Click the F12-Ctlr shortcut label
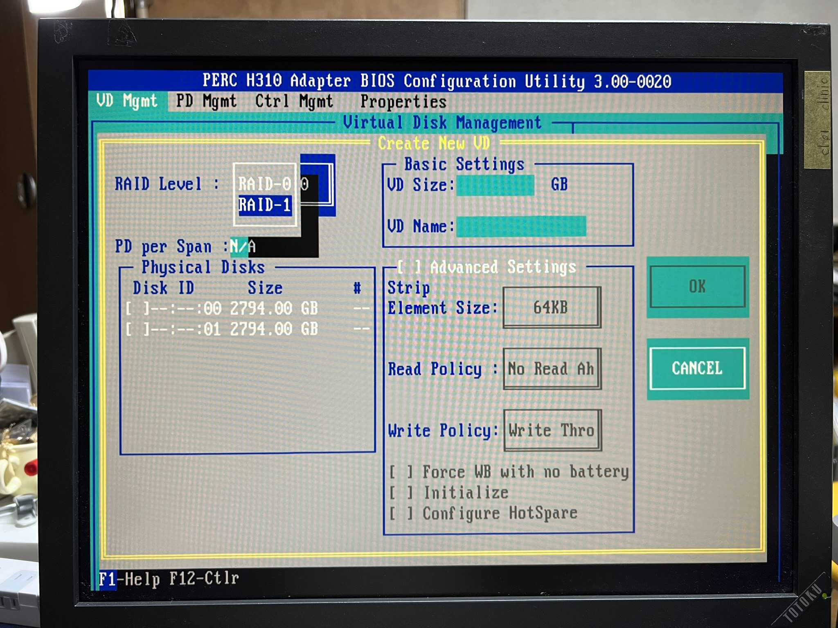The image size is (838, 628). [x=204, y=579]
